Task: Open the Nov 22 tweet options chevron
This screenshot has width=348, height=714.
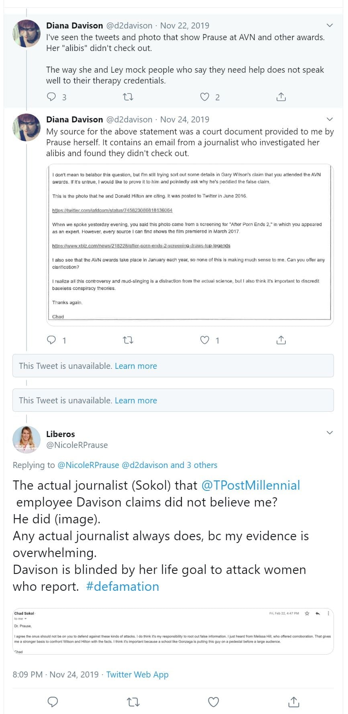Action: click(x=330, y=26)
